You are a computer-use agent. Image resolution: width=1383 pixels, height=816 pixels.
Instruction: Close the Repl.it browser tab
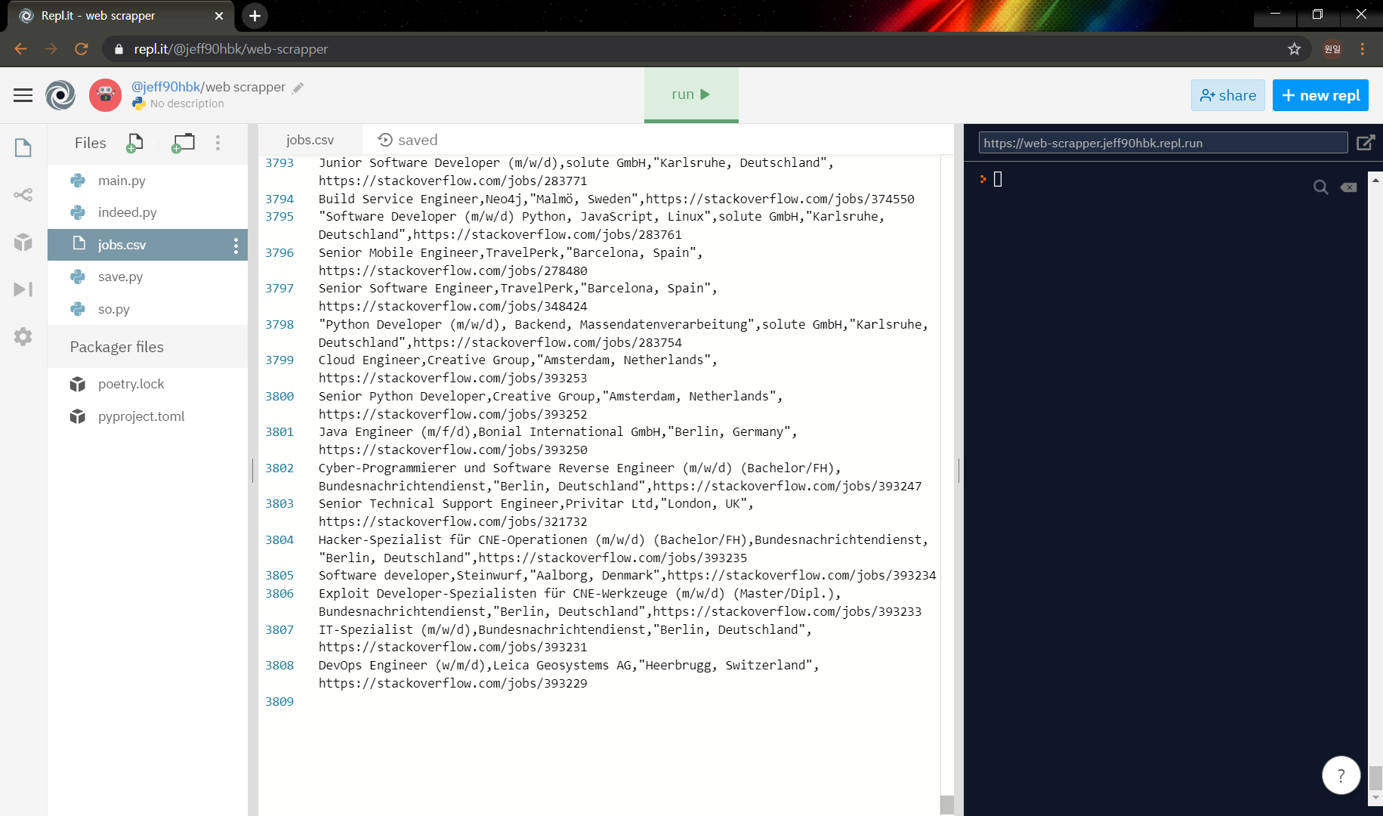tap(219, 16)
